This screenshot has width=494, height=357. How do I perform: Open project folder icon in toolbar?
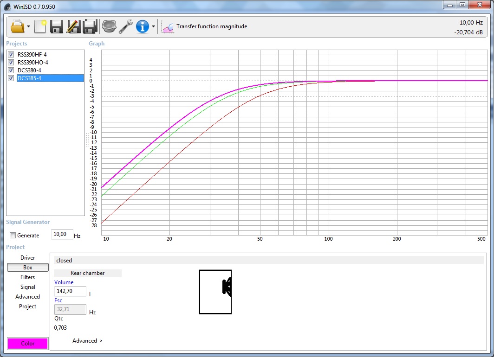pyautogui.click(x=17, y=26)
